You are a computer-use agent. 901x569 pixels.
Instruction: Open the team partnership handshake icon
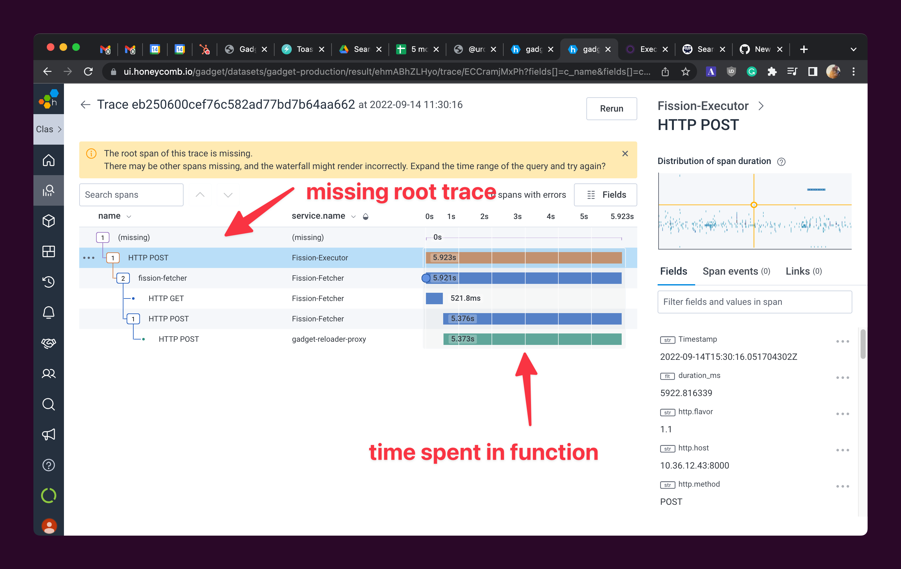[49, 343]
